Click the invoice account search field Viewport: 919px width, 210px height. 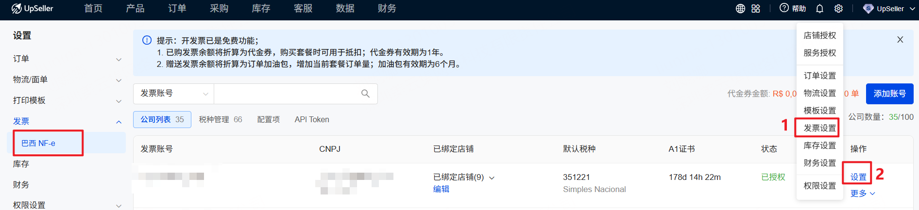click(287, 94)
